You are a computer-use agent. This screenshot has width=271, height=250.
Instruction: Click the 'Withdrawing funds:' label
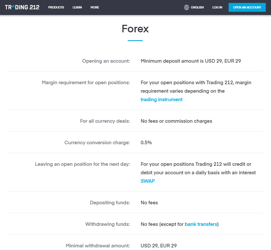coord(108,224)
